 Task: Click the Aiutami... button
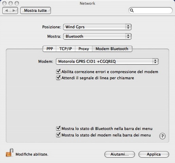120,154
